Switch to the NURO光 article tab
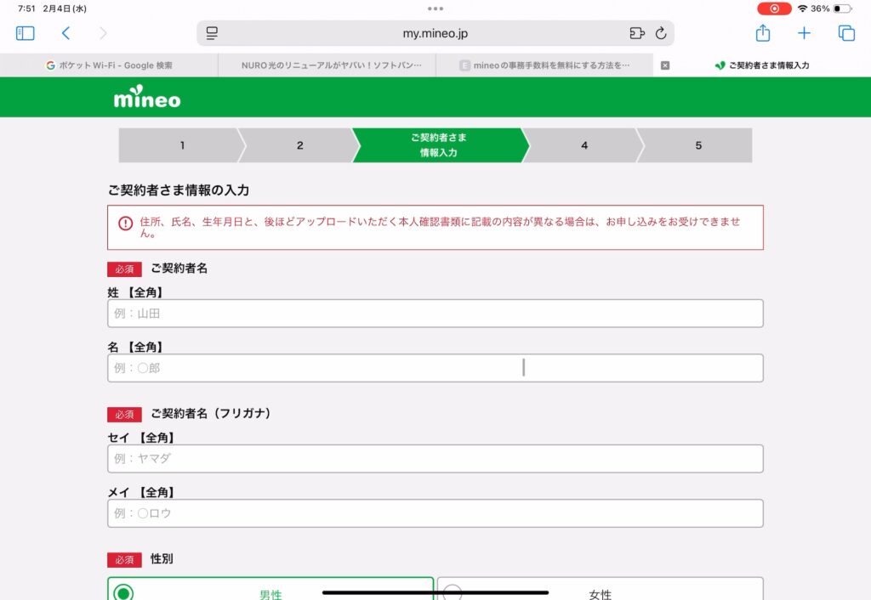The image size is (871, 600). (x=327, y=65)
